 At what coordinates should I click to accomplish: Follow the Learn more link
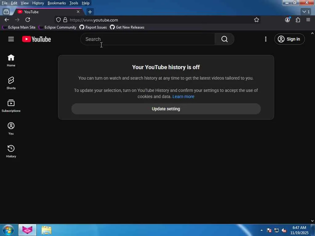pyautogui.click(x=183, y=96)
